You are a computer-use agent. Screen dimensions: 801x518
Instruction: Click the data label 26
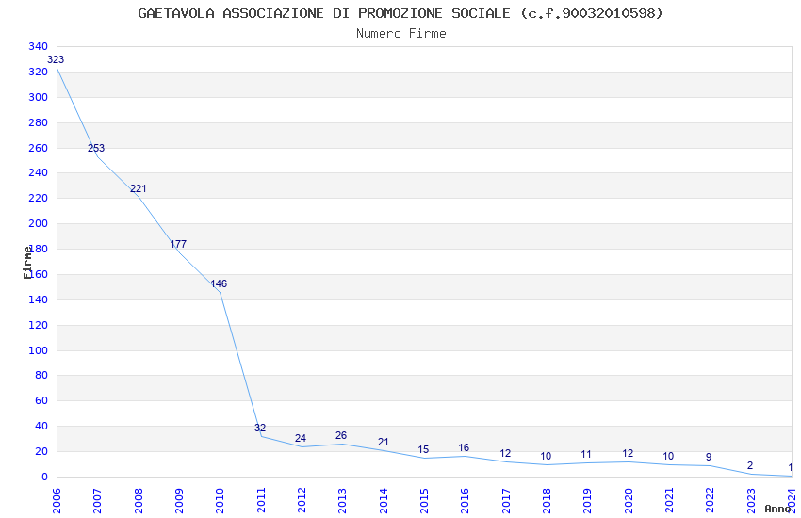(341, 436)
